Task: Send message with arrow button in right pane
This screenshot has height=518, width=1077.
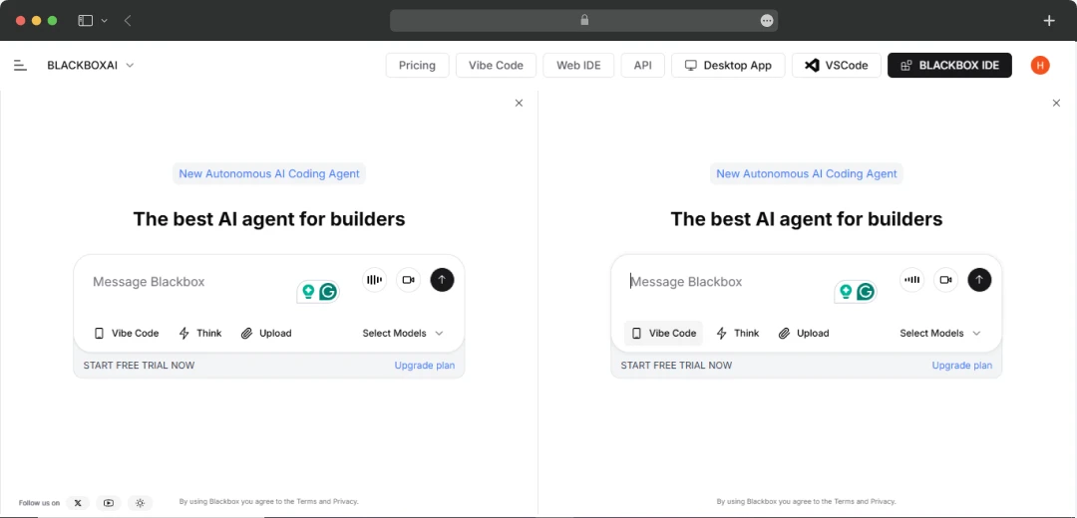Action: pyautogui.click(x=979, y=280)
